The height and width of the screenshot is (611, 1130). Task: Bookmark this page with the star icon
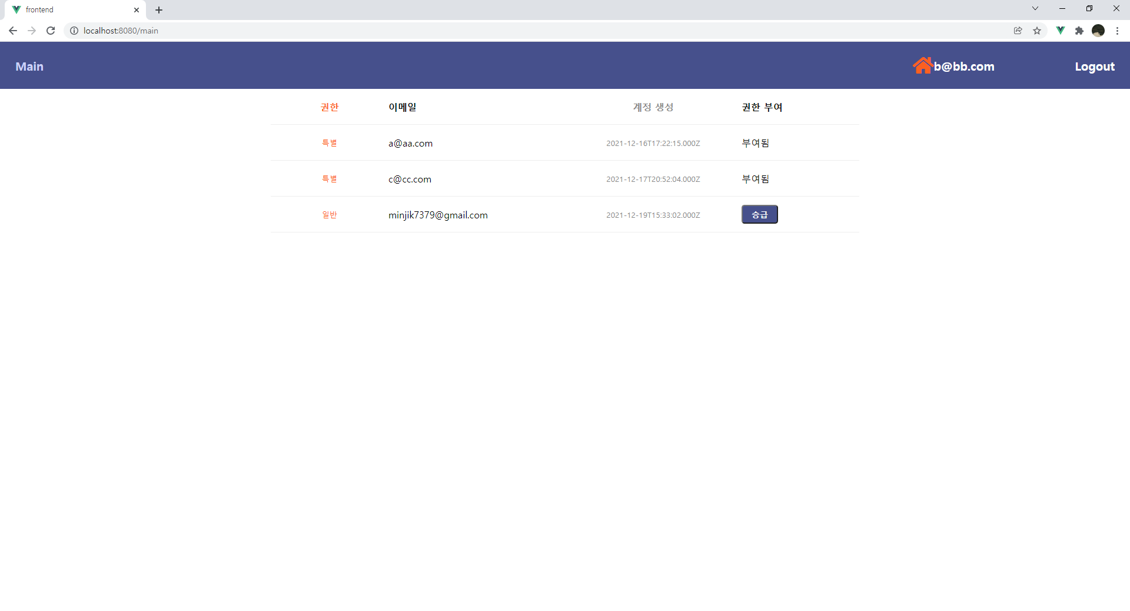coord(1038,31)
